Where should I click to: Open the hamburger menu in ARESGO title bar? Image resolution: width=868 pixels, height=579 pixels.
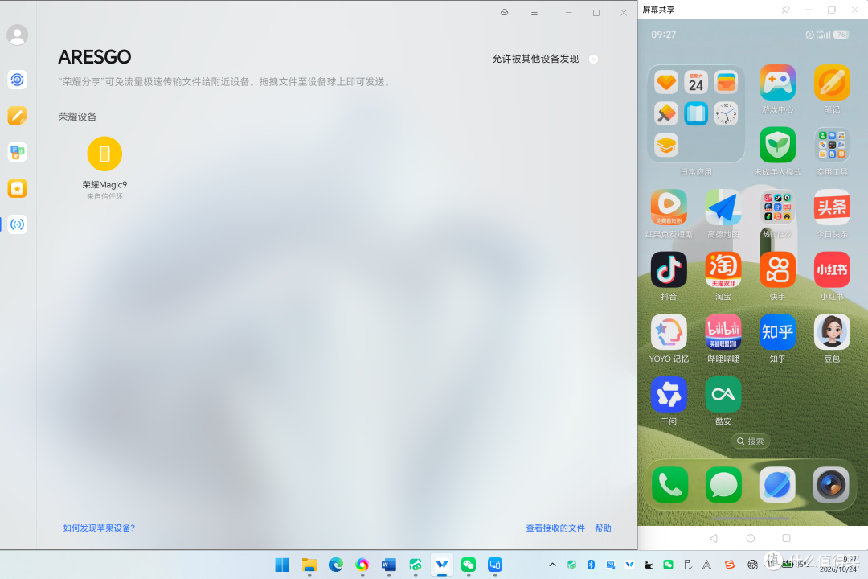coord(534,12)
